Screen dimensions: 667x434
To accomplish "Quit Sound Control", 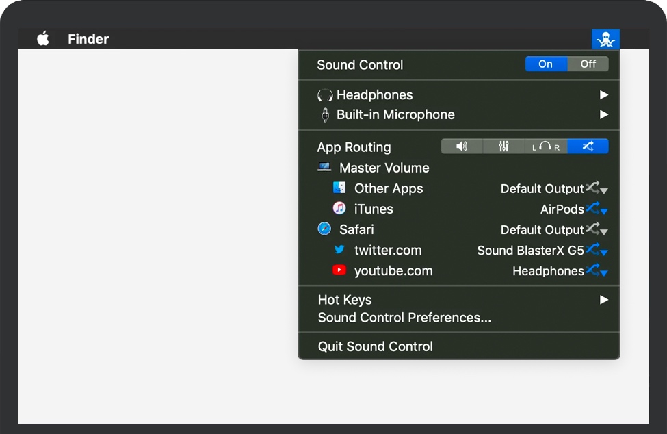I will pyautogui.click(x=375, y=346).
